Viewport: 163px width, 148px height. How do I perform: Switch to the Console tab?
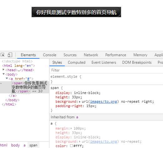tap(50, 55)
